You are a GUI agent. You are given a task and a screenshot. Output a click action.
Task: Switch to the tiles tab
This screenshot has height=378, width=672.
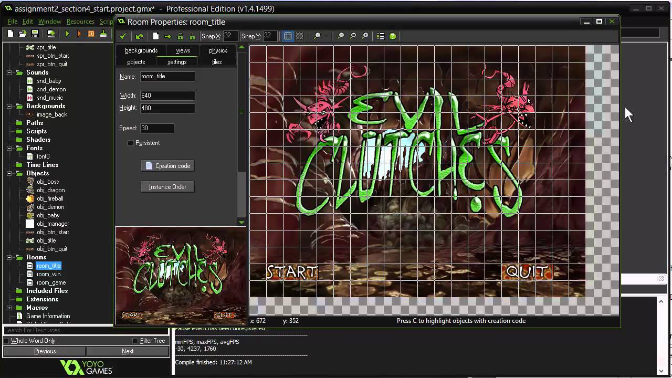click(x=217, y=62)
